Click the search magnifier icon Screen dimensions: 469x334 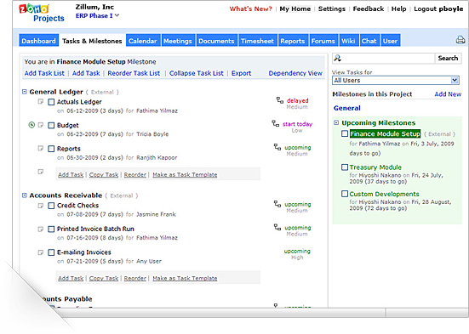337,59
